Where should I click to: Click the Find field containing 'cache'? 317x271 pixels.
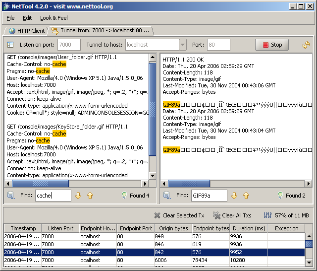click(53, 196)
